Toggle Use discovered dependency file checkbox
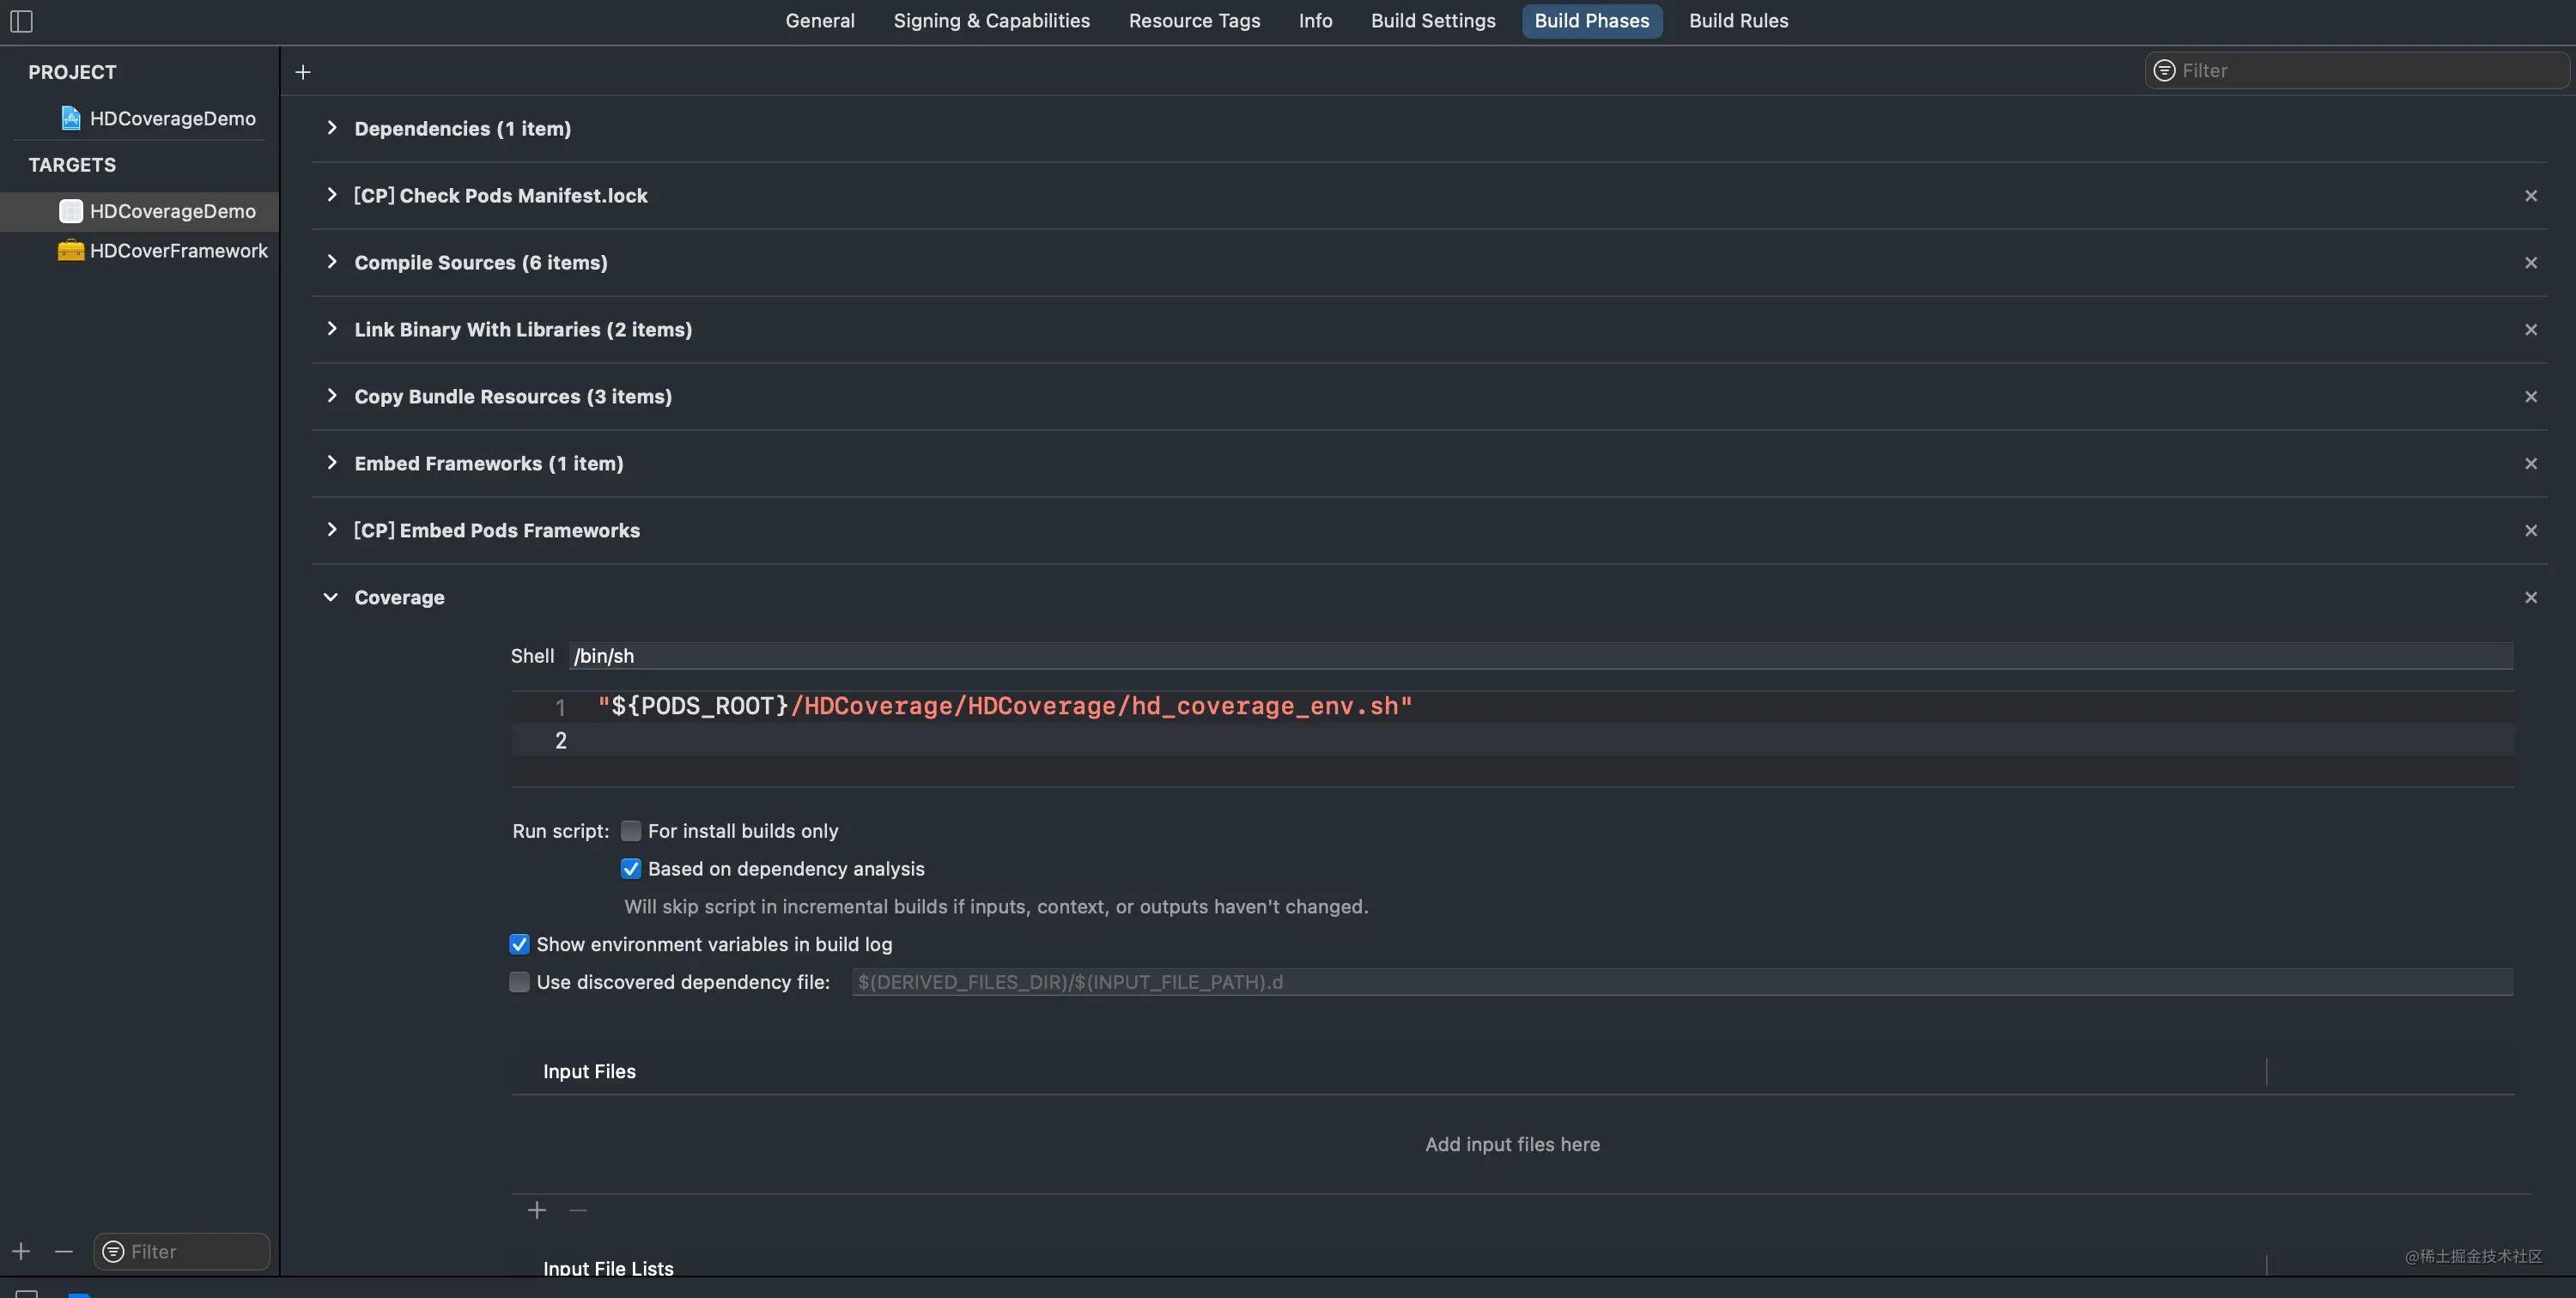 (518, 982)
